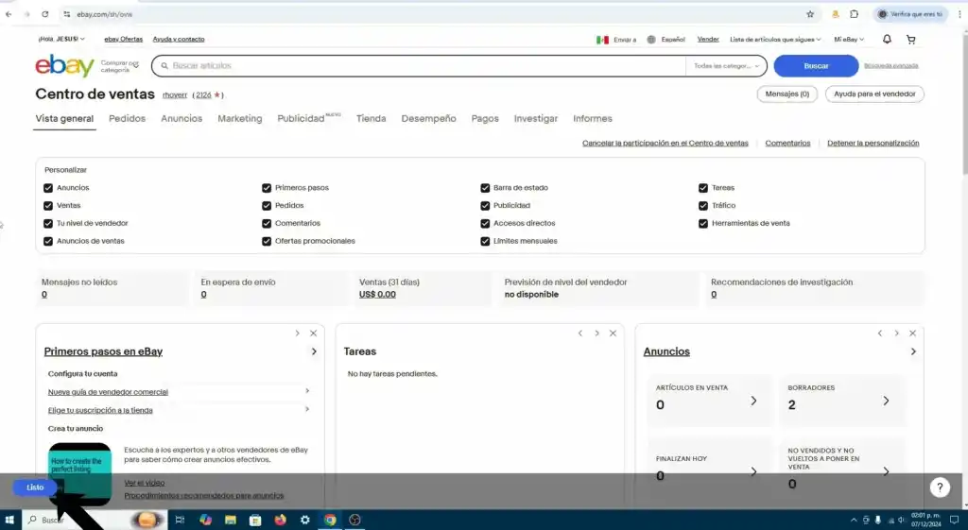
Task: Open Artículos en venta chevron
Action: point(753,402)
